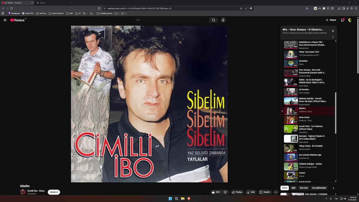Open the notifications bell
Screen dimensions: 359x202
342,20
